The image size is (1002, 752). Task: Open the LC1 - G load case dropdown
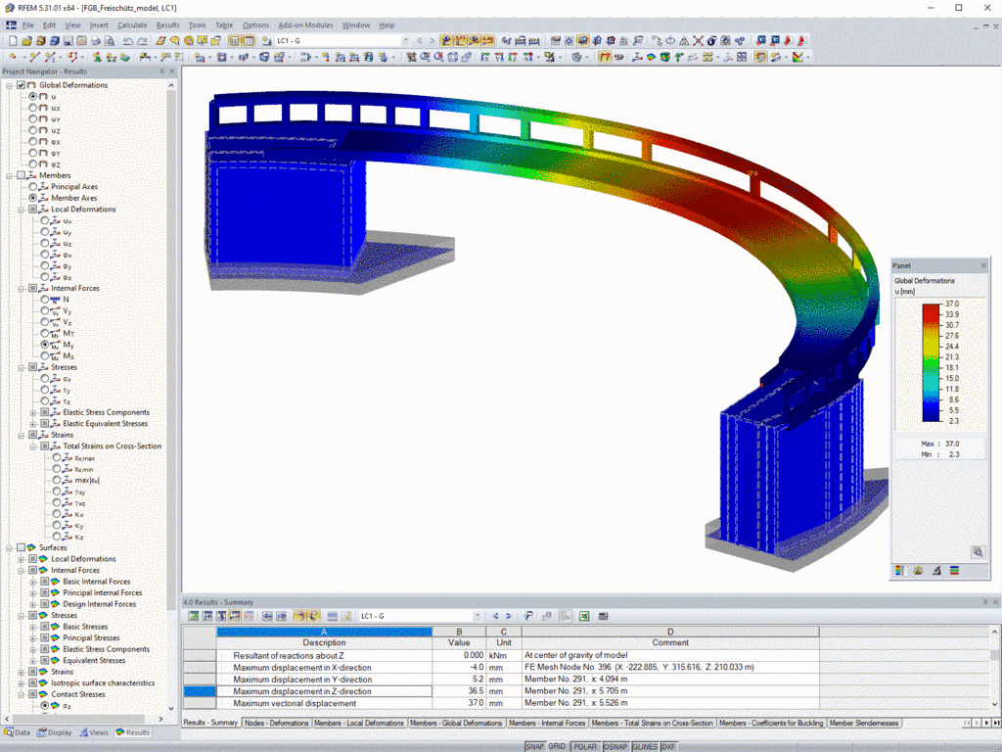pyautogui.click(x=406, y=41)
